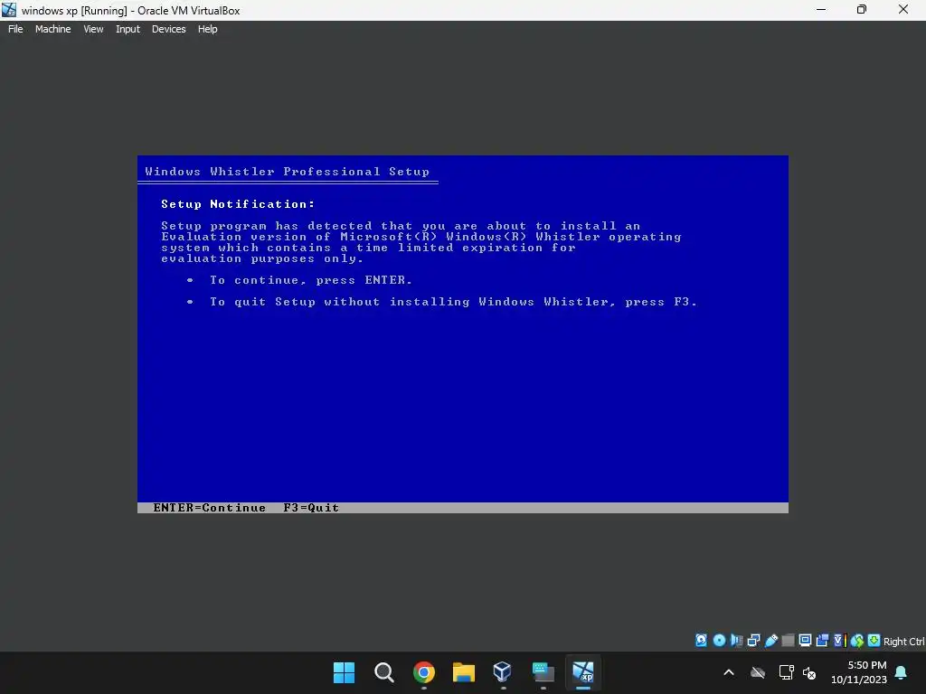The image size is (926, 694).
Task: Open the Input menu
Action: tap(128, 29)
